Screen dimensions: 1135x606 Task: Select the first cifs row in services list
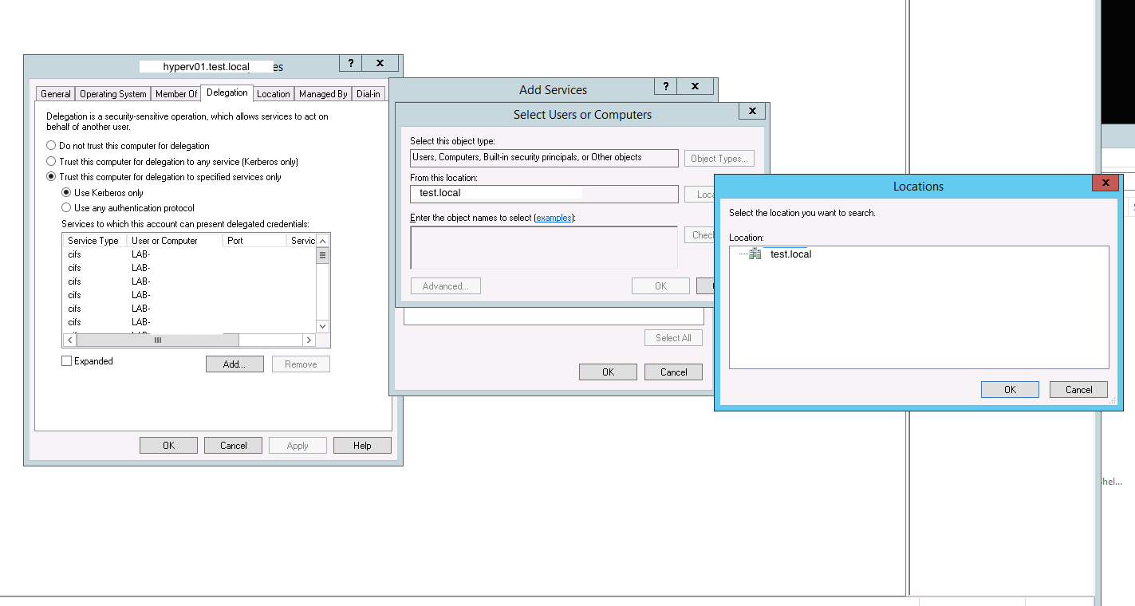pyautogui.click(x=189, y=254)
